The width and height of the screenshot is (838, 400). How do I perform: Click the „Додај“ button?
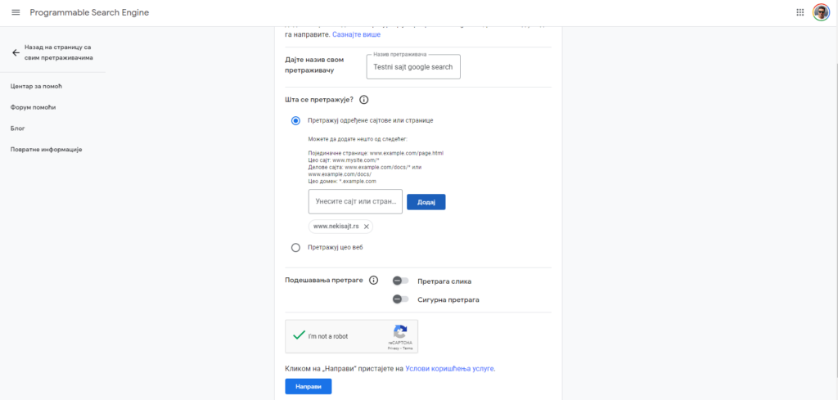426,202
